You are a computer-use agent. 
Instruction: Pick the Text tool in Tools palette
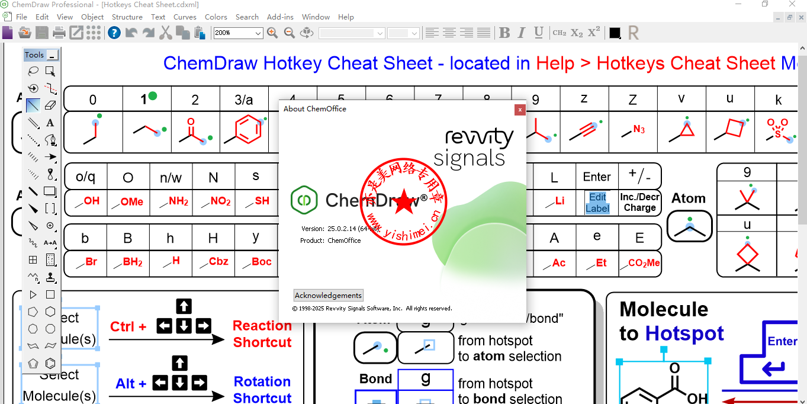coord(50,123)
